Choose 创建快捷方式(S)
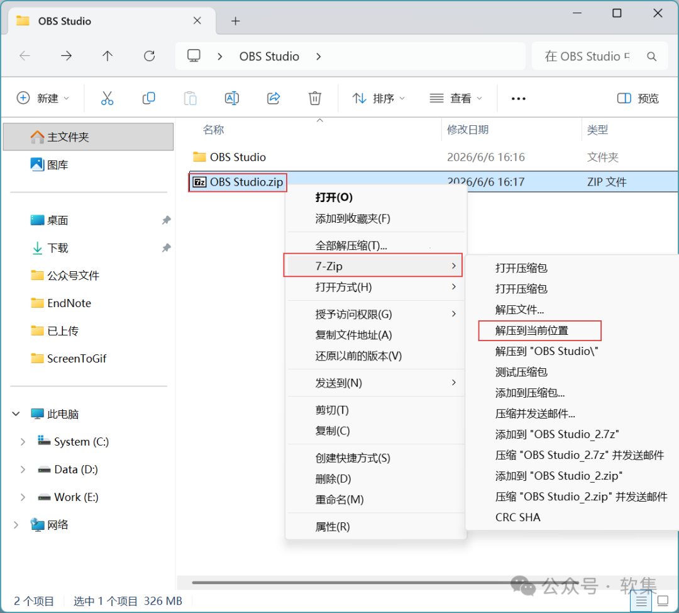The width and height of the screenshot is (679, 613). (x=375, y=458)
